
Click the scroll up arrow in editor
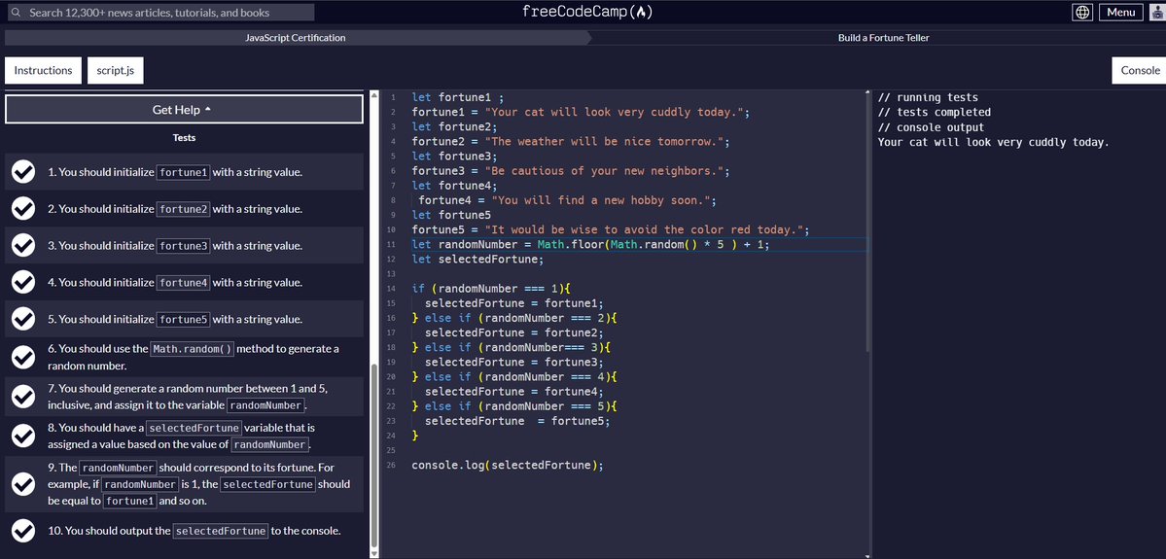(x=866, y=92)
